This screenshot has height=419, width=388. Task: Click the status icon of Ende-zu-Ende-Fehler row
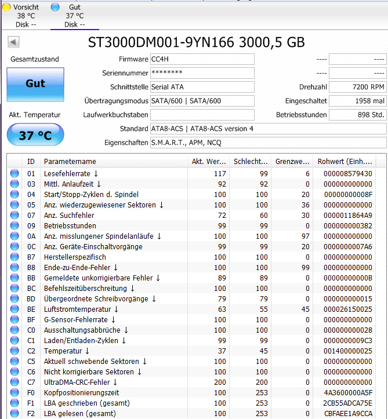click(x=14, y=267)
